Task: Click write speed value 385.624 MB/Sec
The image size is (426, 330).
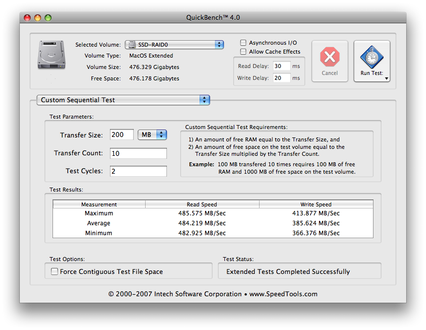Action: tap(316, 223)
